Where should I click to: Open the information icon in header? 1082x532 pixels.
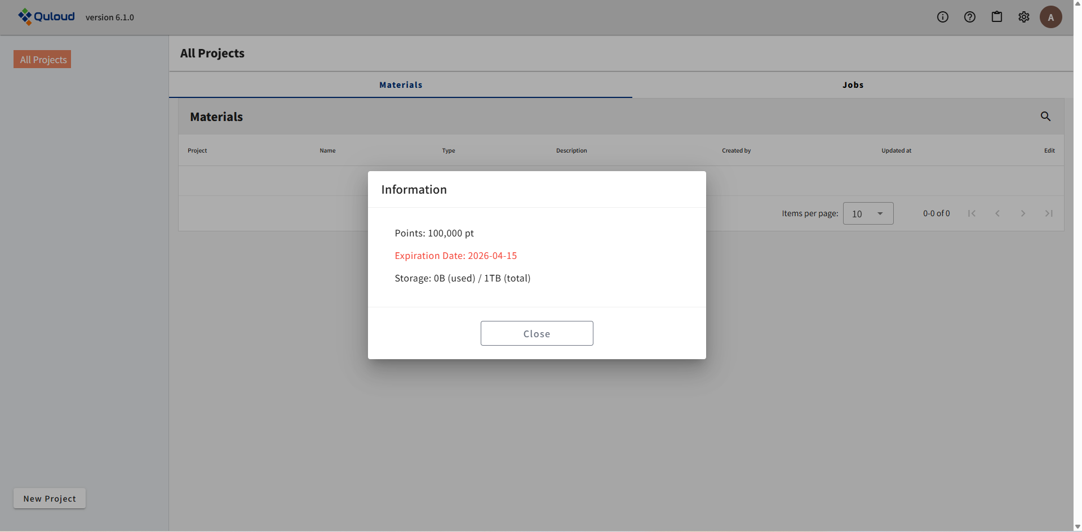click(x=943, y=17)
